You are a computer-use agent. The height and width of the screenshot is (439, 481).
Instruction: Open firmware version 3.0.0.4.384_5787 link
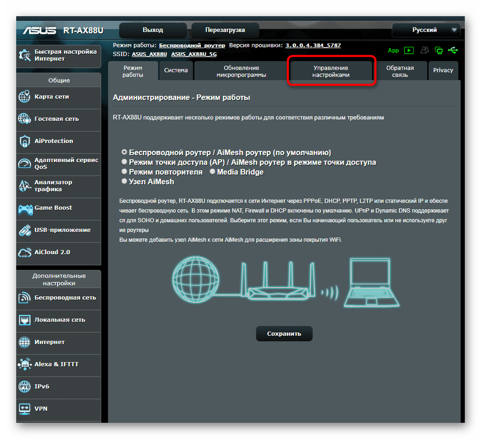point(313,46)
